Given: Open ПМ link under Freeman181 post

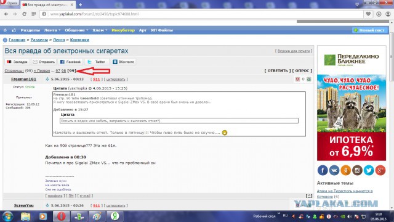Looking at the screenshot, I should tap(71, 195).
